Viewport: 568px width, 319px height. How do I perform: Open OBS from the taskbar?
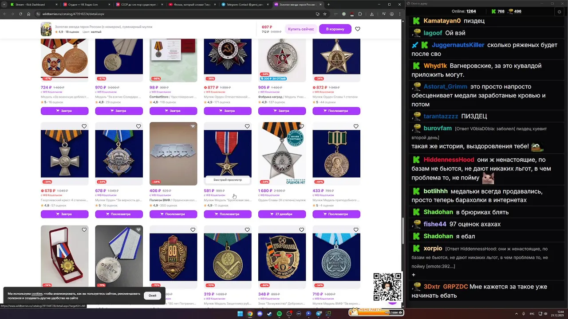coord(289,314)
